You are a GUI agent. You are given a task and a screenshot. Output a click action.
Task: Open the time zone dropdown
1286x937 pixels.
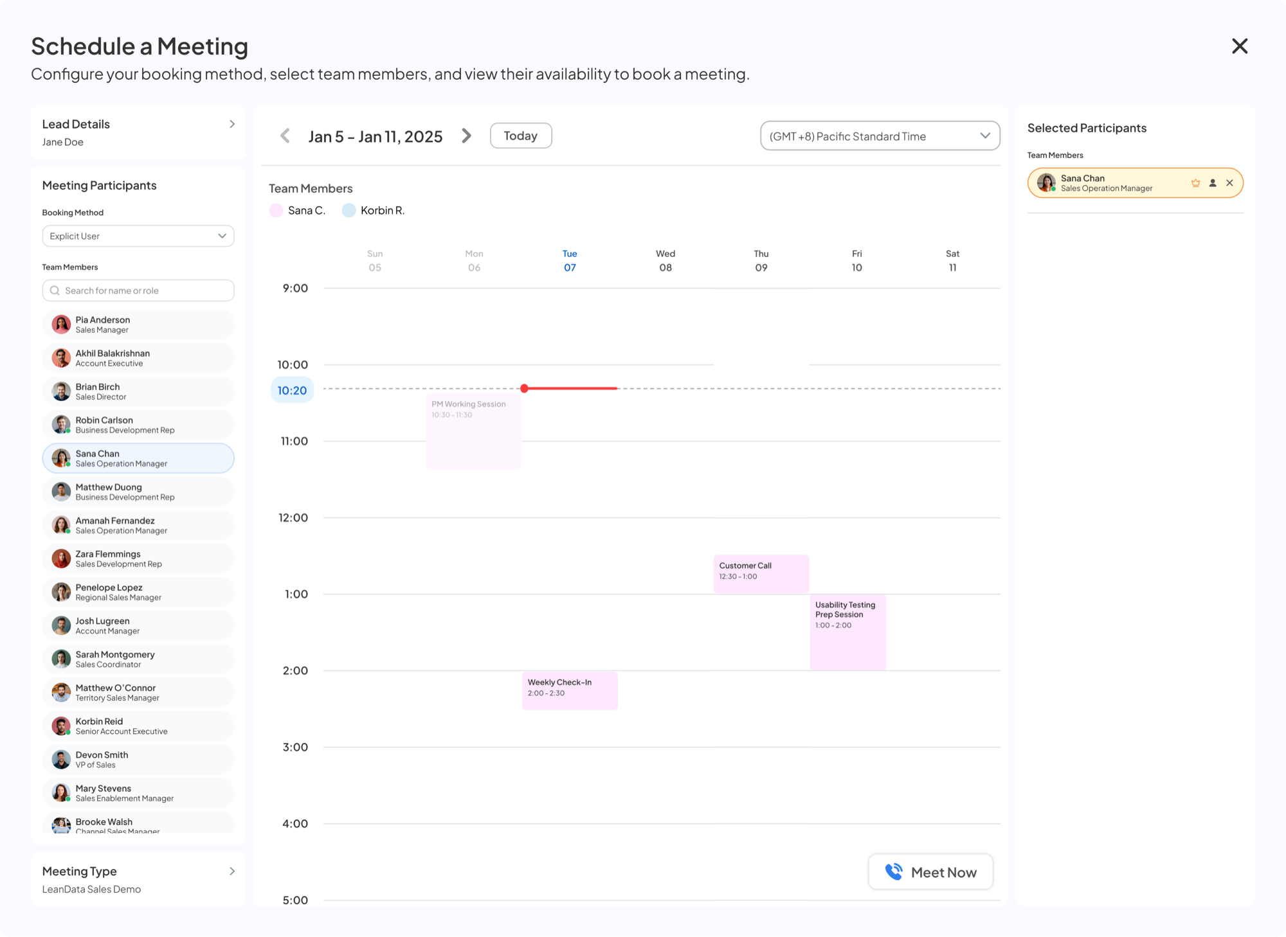coord(880,136)
